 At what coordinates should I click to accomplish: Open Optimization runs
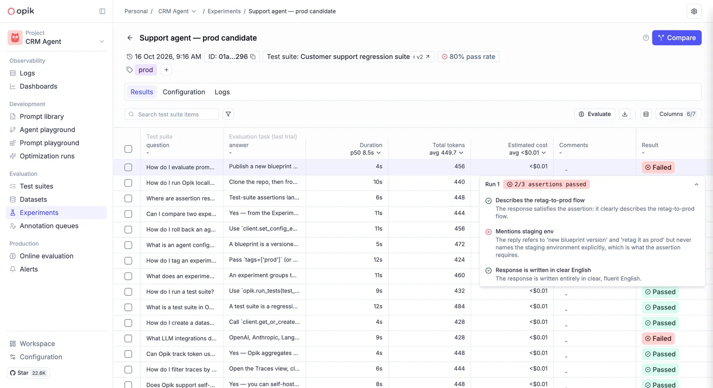coord(47,156)
